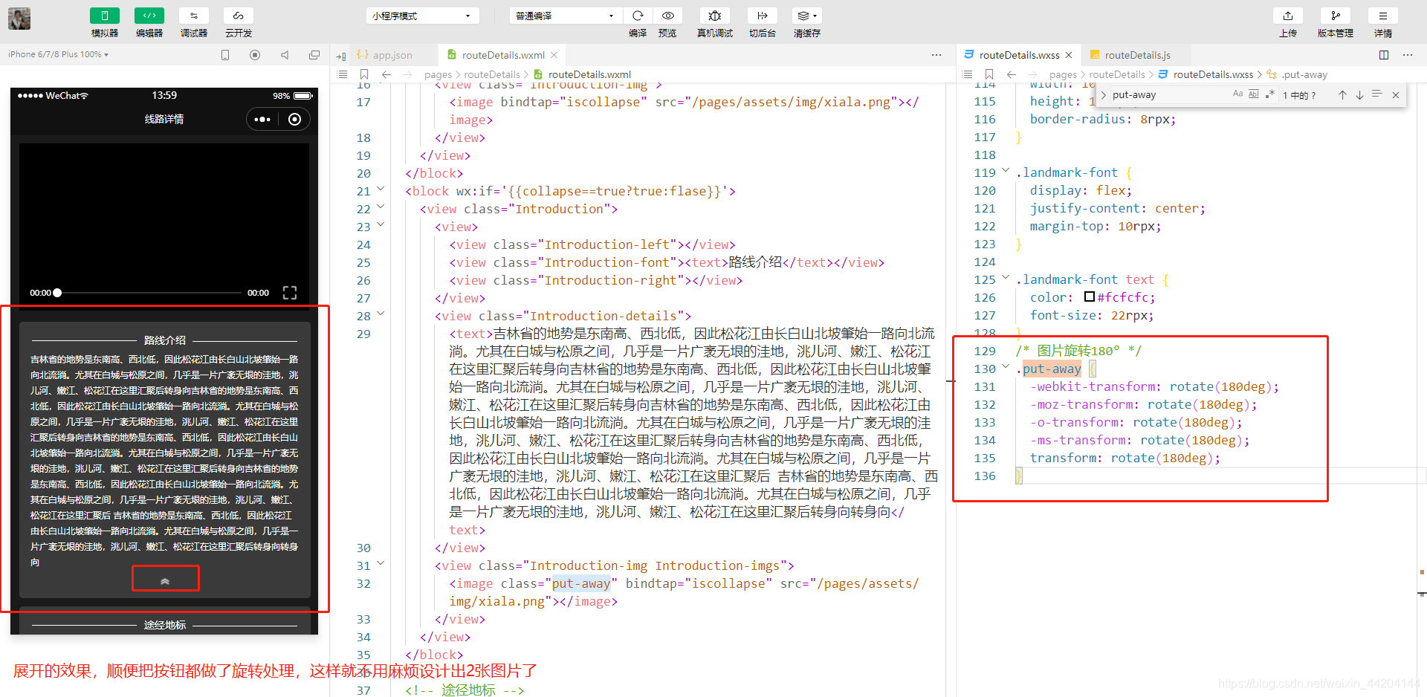Collapse the .landmark-font rule at line 119

pos(1006,170)
